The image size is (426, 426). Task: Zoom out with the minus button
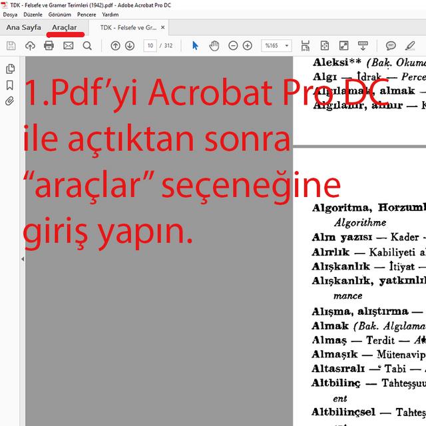(x=233, y=46)
